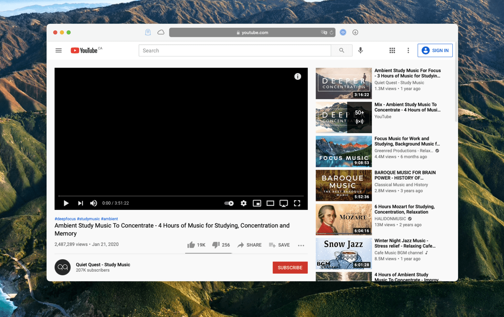This screenshot has width=504, height=317.
Task: Cast the video to a TV
Action: 284,203
